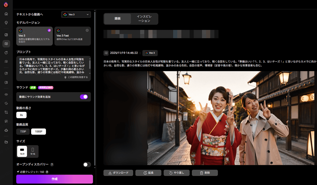
Task: Click the lightbulb icon in the sidebar
Action: tap(6, 23)
